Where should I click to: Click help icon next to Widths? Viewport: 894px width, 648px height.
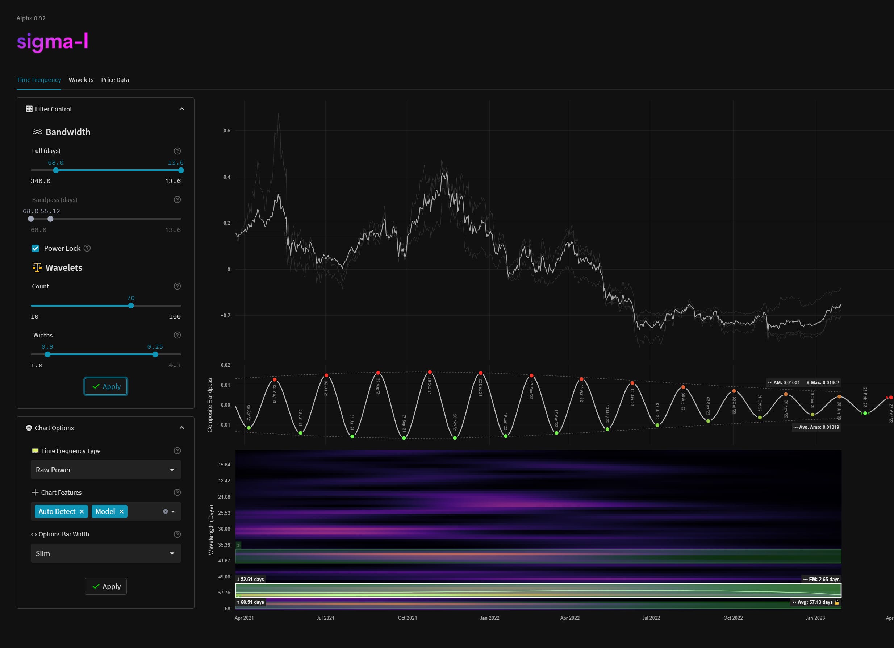click(177, 335)
